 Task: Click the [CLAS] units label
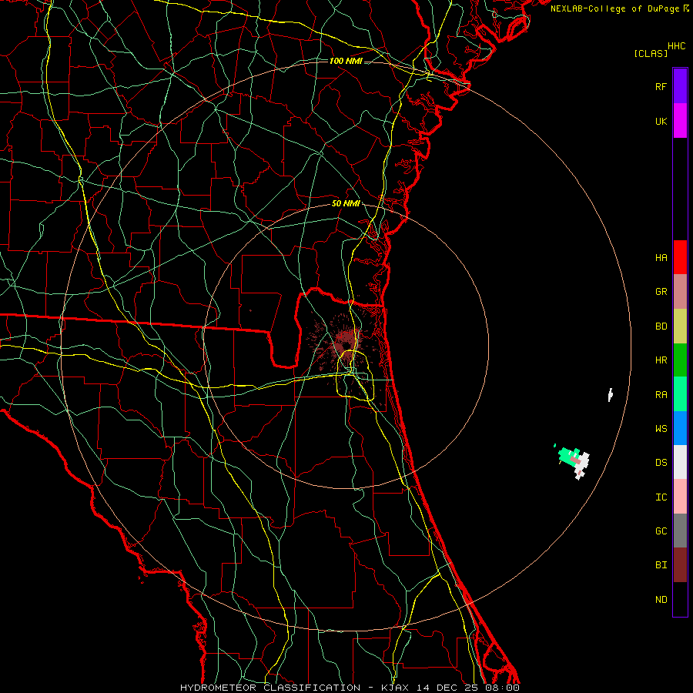[x=650, y=53]
